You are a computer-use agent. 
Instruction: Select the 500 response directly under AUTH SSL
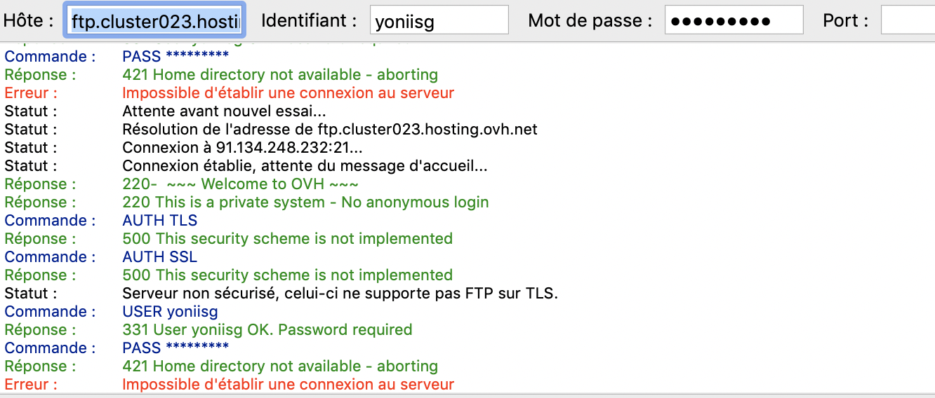coord(287,275)
